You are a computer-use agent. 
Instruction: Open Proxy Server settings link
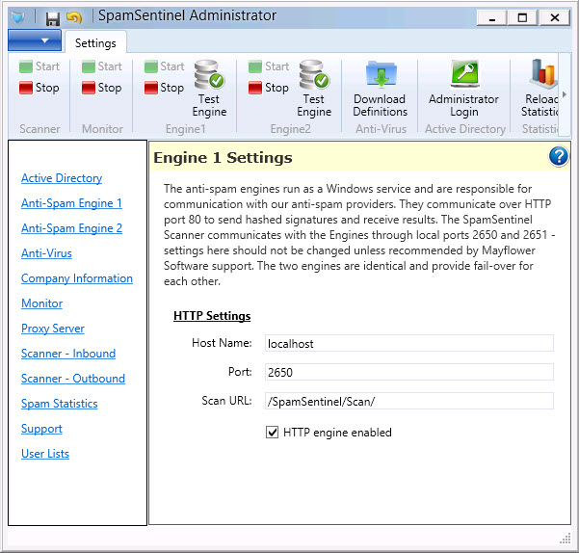[53, 329]
